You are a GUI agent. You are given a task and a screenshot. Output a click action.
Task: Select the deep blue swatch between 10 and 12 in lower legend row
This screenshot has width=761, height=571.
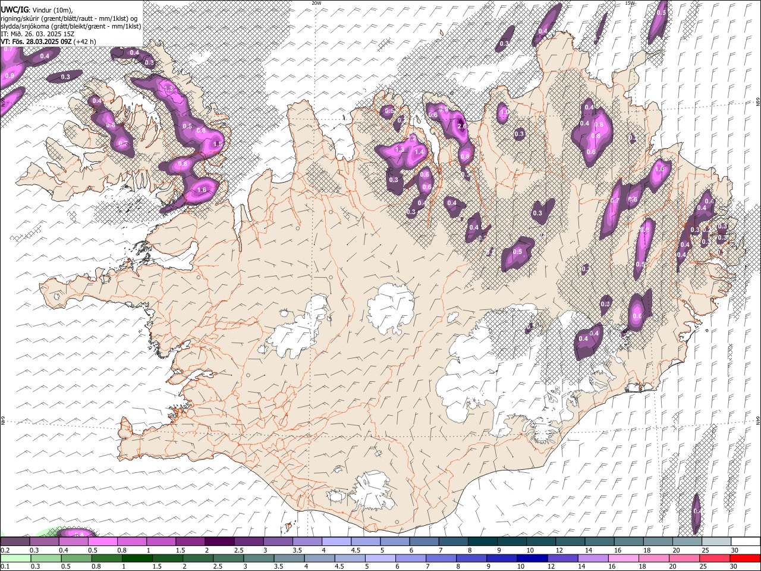pyautogui.click(x=533, y=558)
